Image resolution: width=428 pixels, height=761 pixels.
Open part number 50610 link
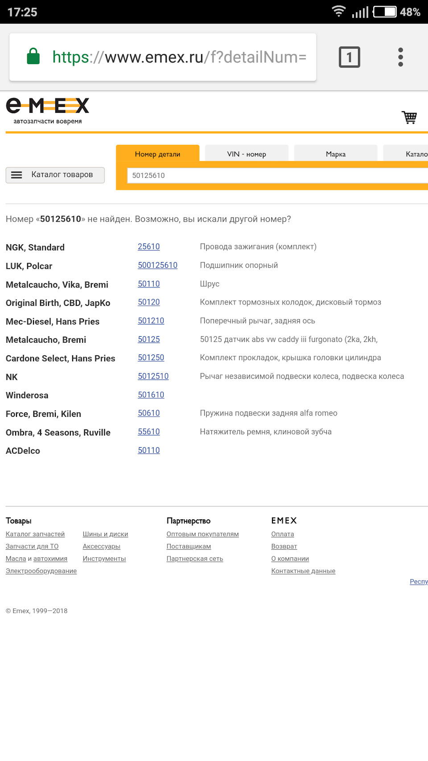click(x=149, y=413)
